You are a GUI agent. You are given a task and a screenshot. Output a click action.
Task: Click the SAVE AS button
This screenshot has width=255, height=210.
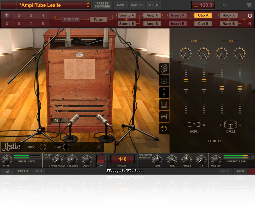[x=137, y=5]
